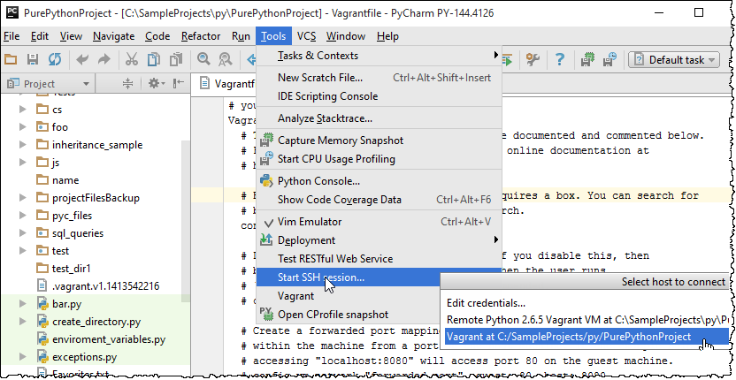
Task: Select Capture Memory Snapshot menu item
Action: (x=379, y=141)
